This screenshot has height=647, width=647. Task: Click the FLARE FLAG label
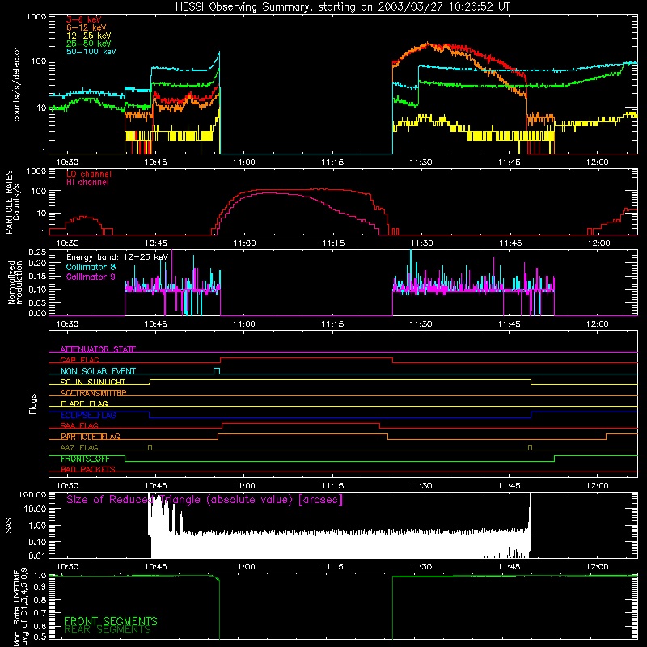(x=84, y=404)
